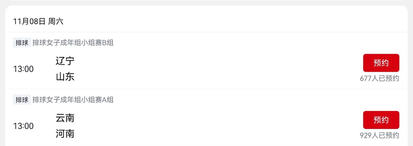
Task: Select the 排球 tag on the B组 match
Action: click(22, 43)
